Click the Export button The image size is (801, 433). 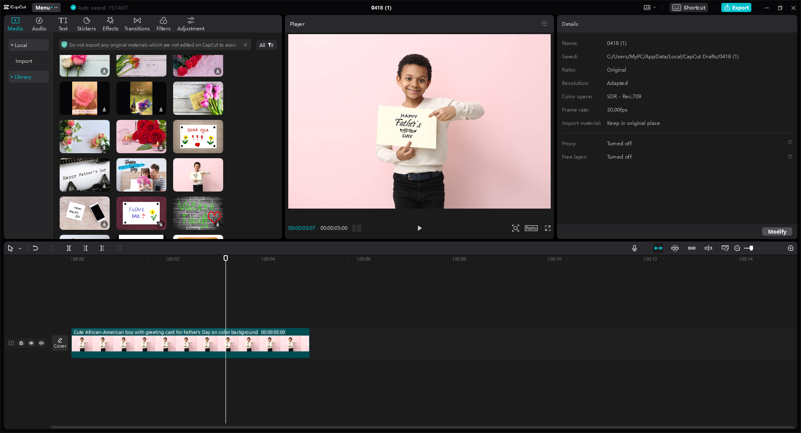coord(736,7)
